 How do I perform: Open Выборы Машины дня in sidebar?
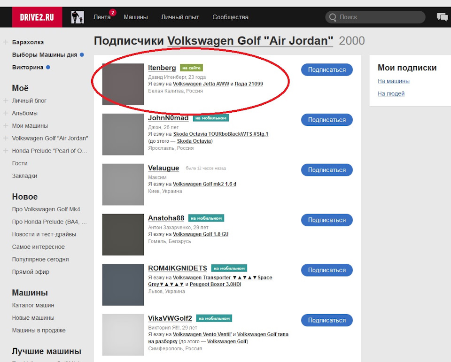(45, 54)
